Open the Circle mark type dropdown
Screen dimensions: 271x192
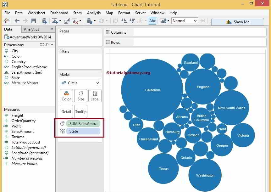point(80,83)
